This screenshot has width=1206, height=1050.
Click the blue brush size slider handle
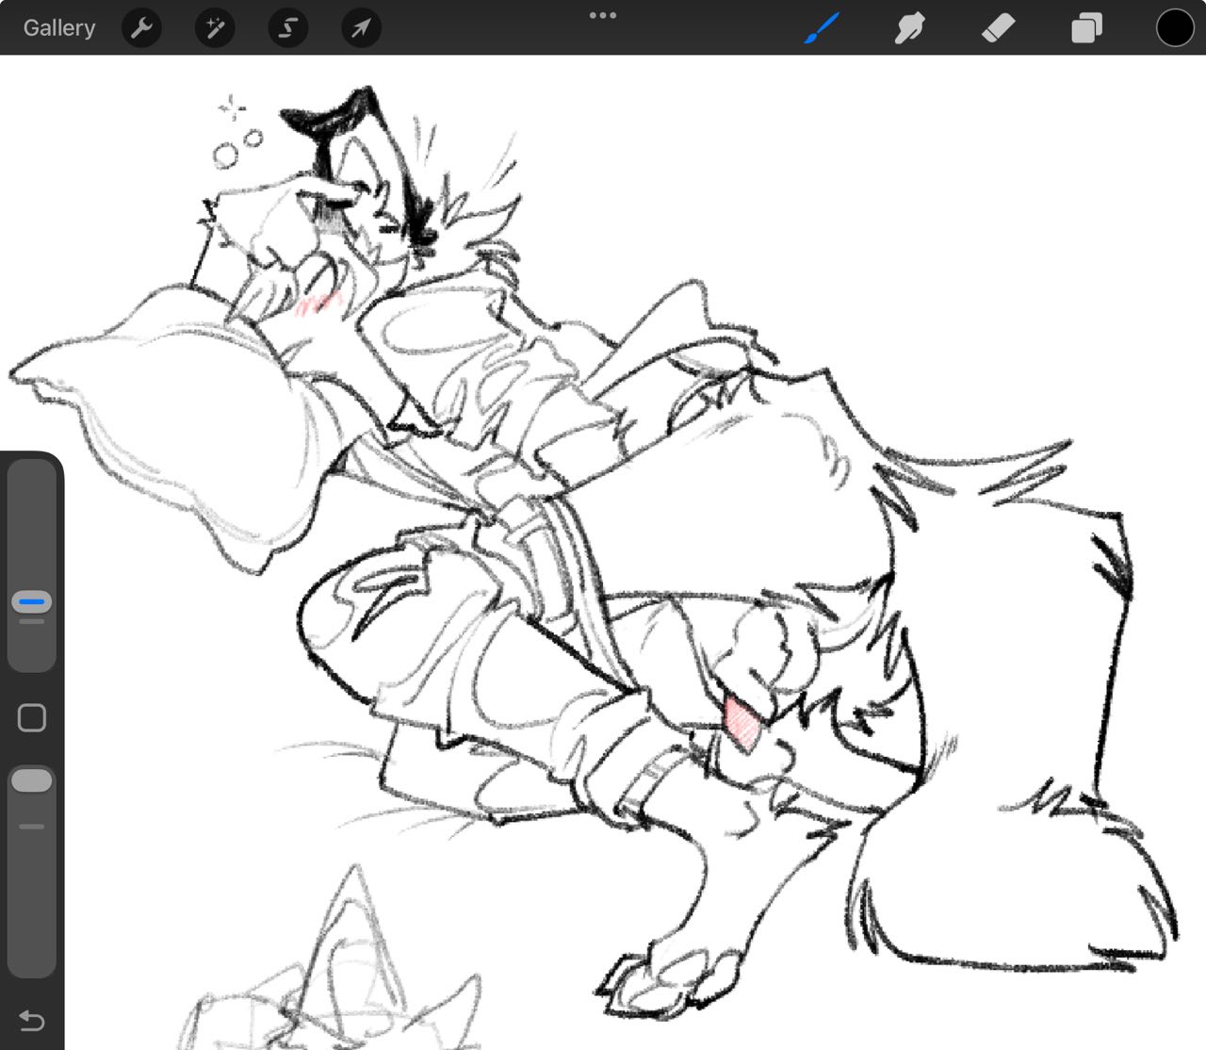coord(32,601)
